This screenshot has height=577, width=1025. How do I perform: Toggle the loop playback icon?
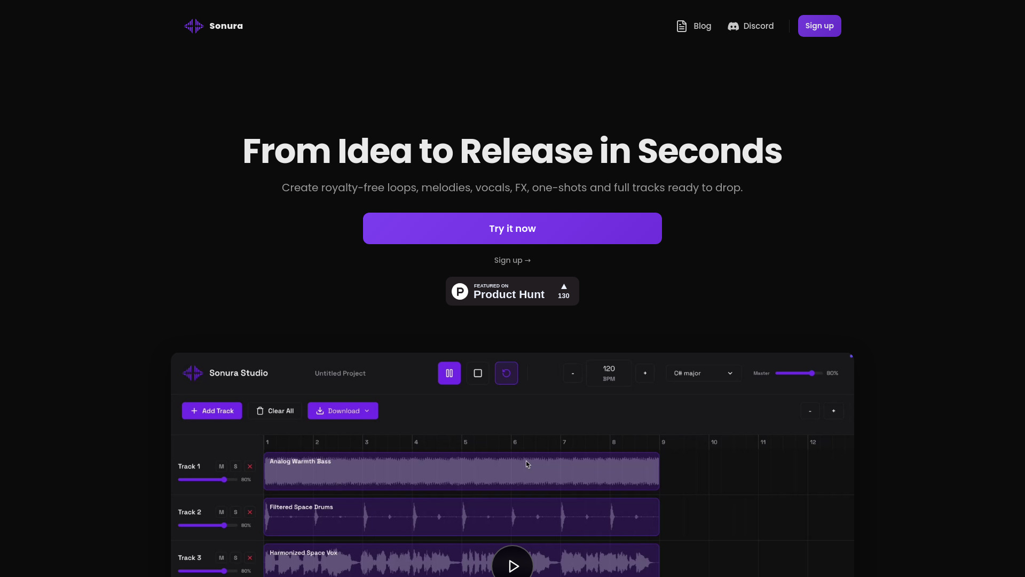(x=506, y=373)
